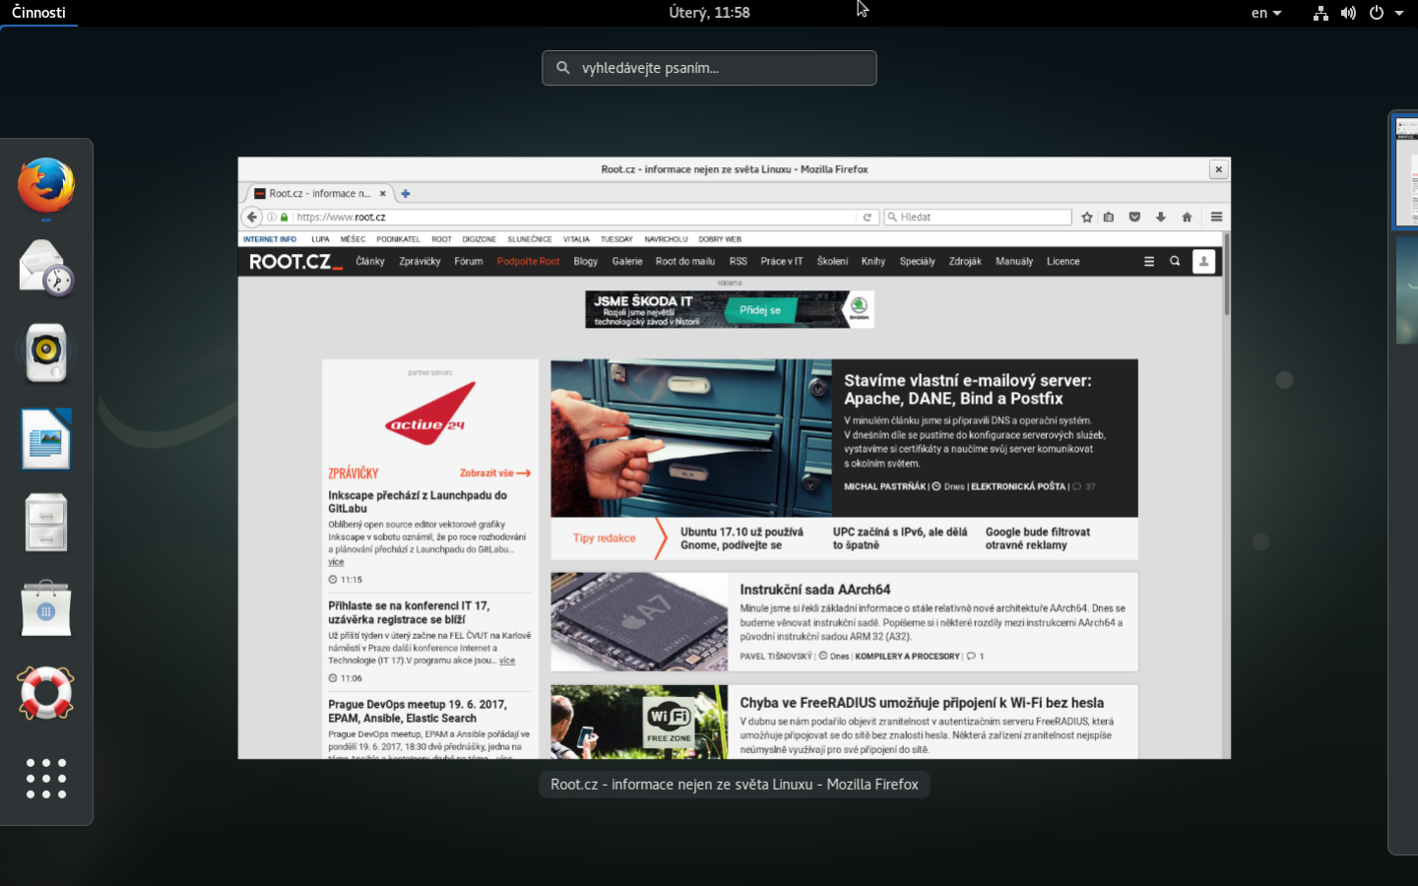Click the ROOT.CZ logo
The width and height of the screenshot is (1418, 886).
[295, 262]
